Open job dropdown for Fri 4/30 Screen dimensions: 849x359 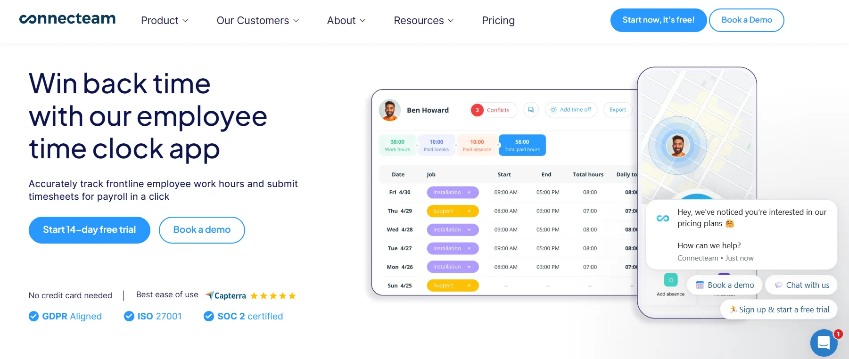(453, 192)
